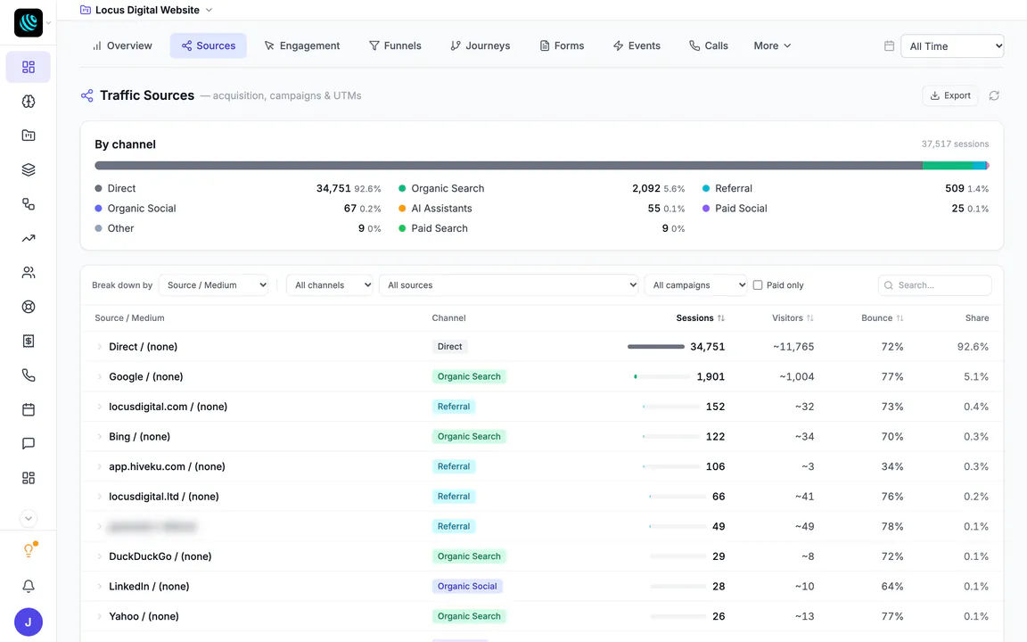This screenshot has width=1027, height=642.
Task: Switch to the Journeys tab
Action: (x=481, y=45)
